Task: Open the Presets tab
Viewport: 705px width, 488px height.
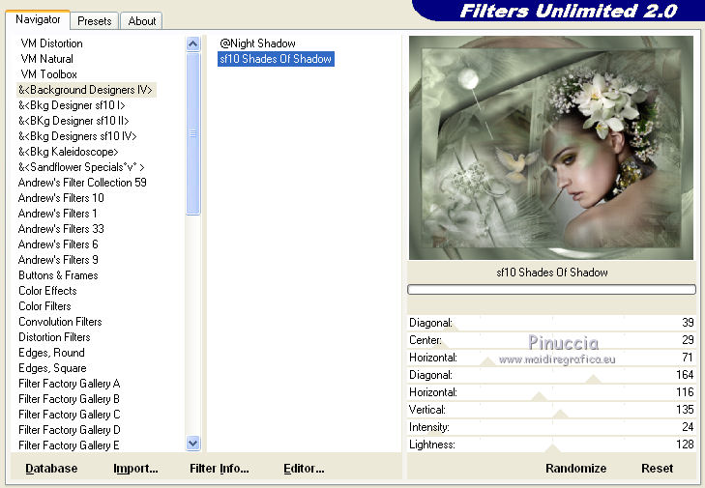Action: point(95,20)
